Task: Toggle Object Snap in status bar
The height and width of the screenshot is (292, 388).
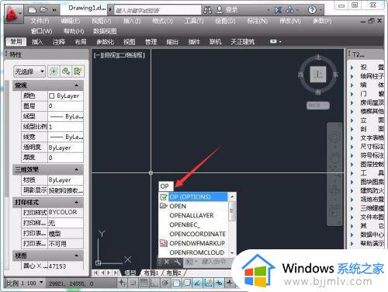Action: pyautogui.click(x=176, y=283)
